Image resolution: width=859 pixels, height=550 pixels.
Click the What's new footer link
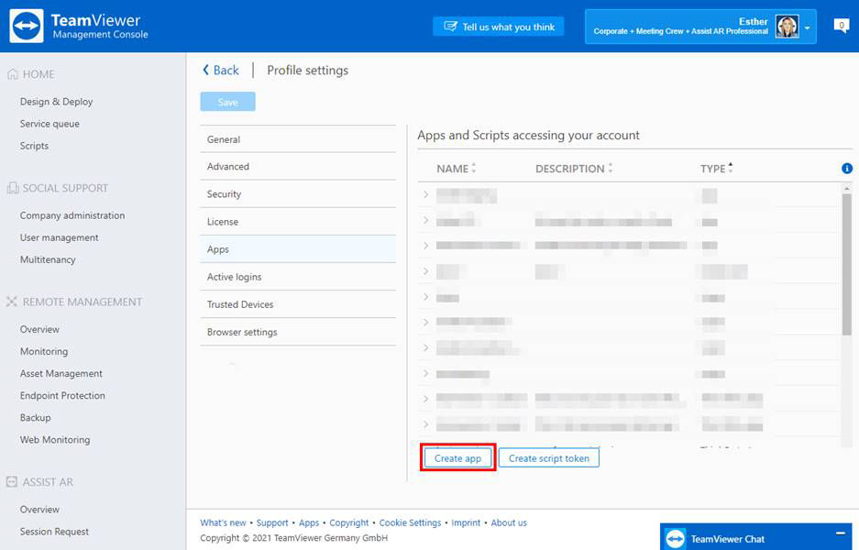(x=223, y=522)
